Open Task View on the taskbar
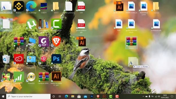The height and width of the screenshot is (99, 176). [x=60, y=97]
